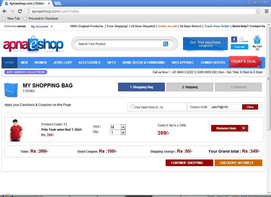Click Track Your Order link
The image size is (271, 197).
[217, 26]
